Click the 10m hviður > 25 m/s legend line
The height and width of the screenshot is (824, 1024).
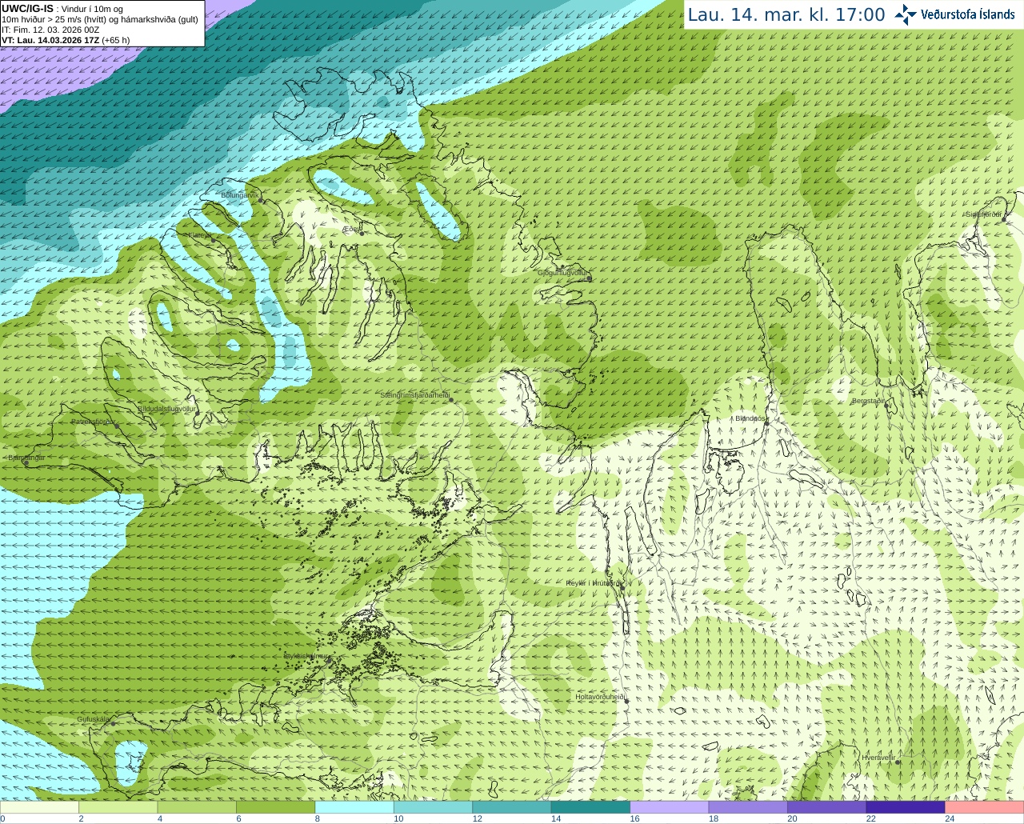[100, 19]
